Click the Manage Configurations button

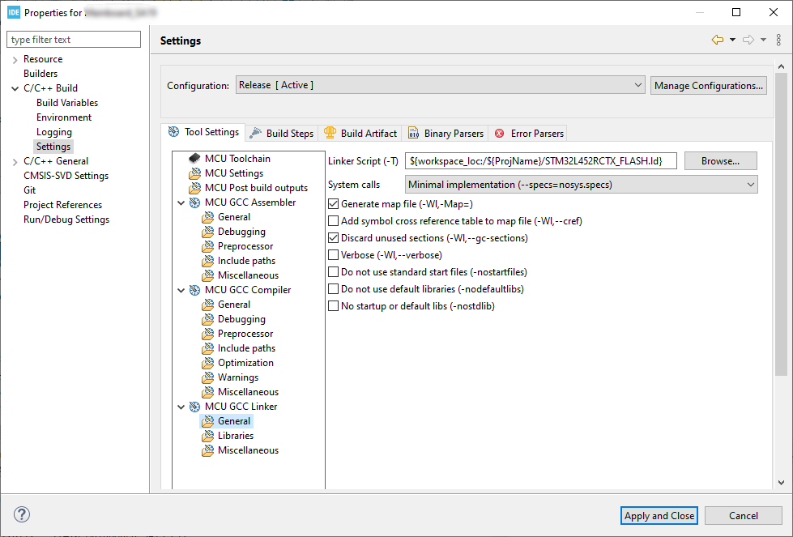pyautogui.click(x=708, y=84)
